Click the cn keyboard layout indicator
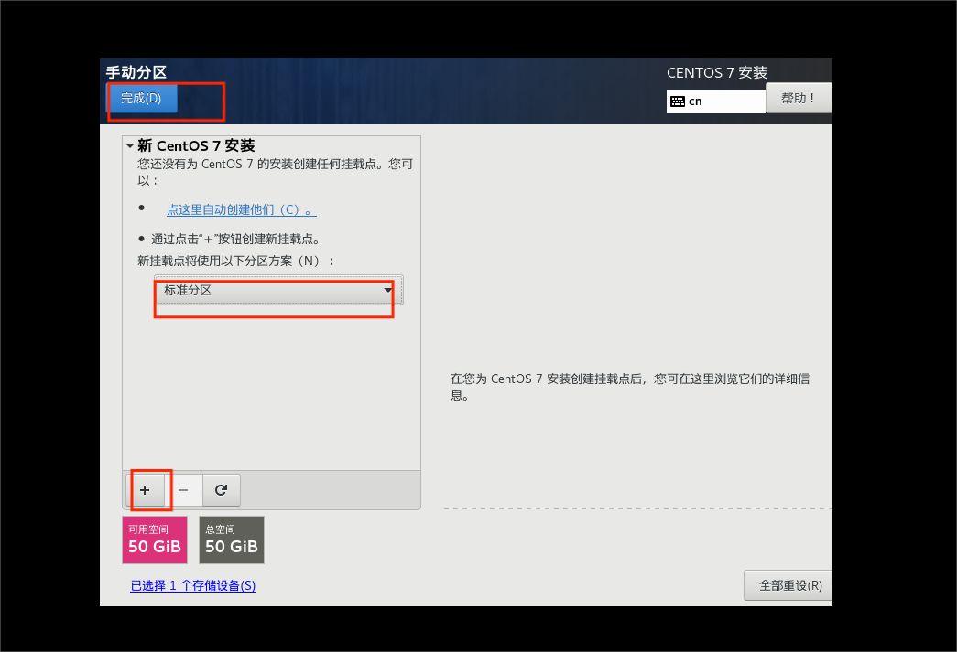The image size is (957, 652). coord(716,102)
